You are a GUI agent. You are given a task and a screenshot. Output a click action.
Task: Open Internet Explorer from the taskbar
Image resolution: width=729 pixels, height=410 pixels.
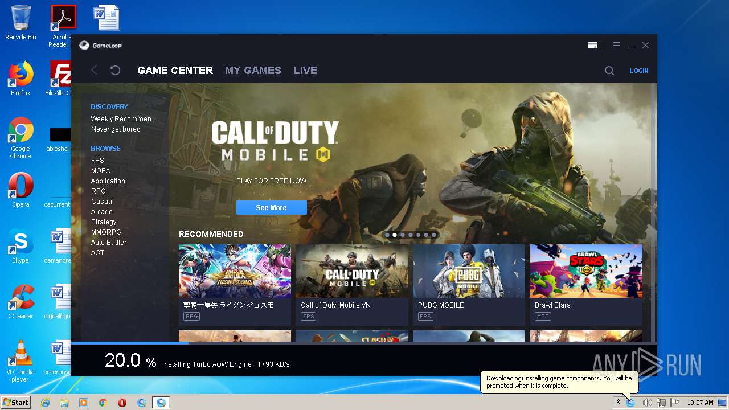pyautogui.click(x=45, y=403)
